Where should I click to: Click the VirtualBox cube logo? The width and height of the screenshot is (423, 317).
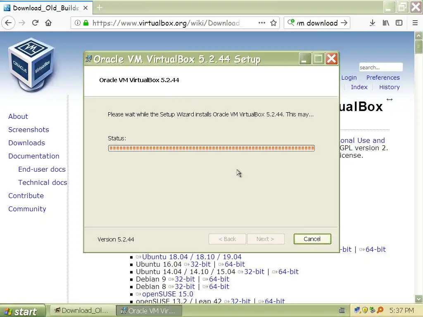[x=31, y=65]
